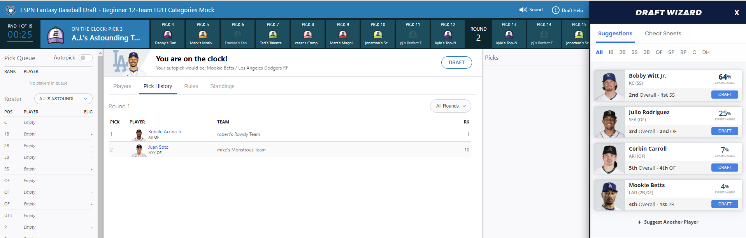
Task: Open Juan Soto player link
Action: [158, 147]
